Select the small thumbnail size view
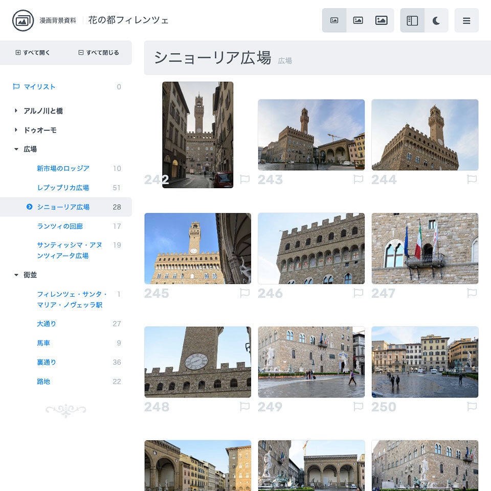Screen dimensions: 491x491 click(334, 20)
